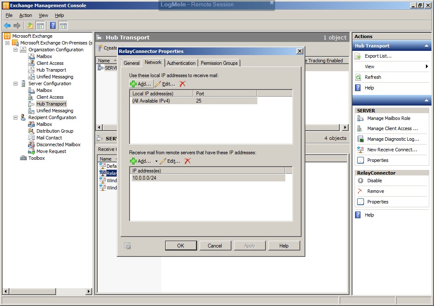Toggle the Show/Hide console tree icon

point(40,26)
